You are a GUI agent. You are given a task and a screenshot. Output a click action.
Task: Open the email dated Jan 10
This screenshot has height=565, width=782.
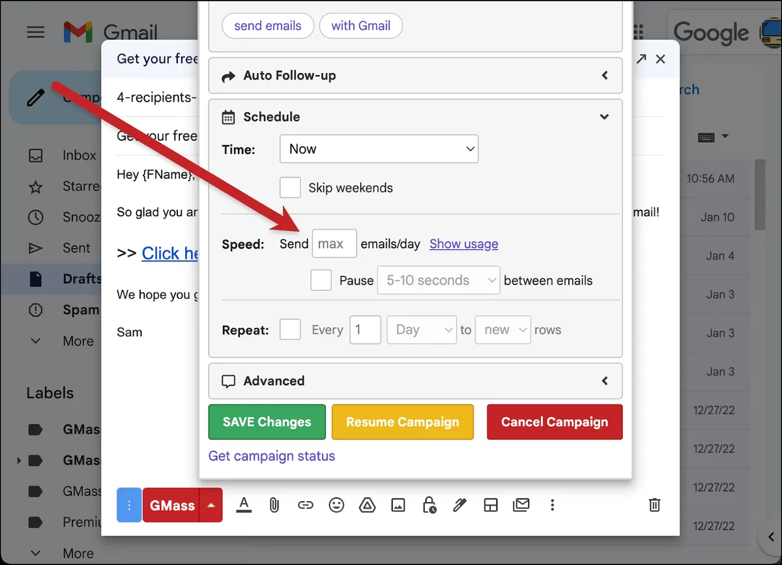point(717,217)
